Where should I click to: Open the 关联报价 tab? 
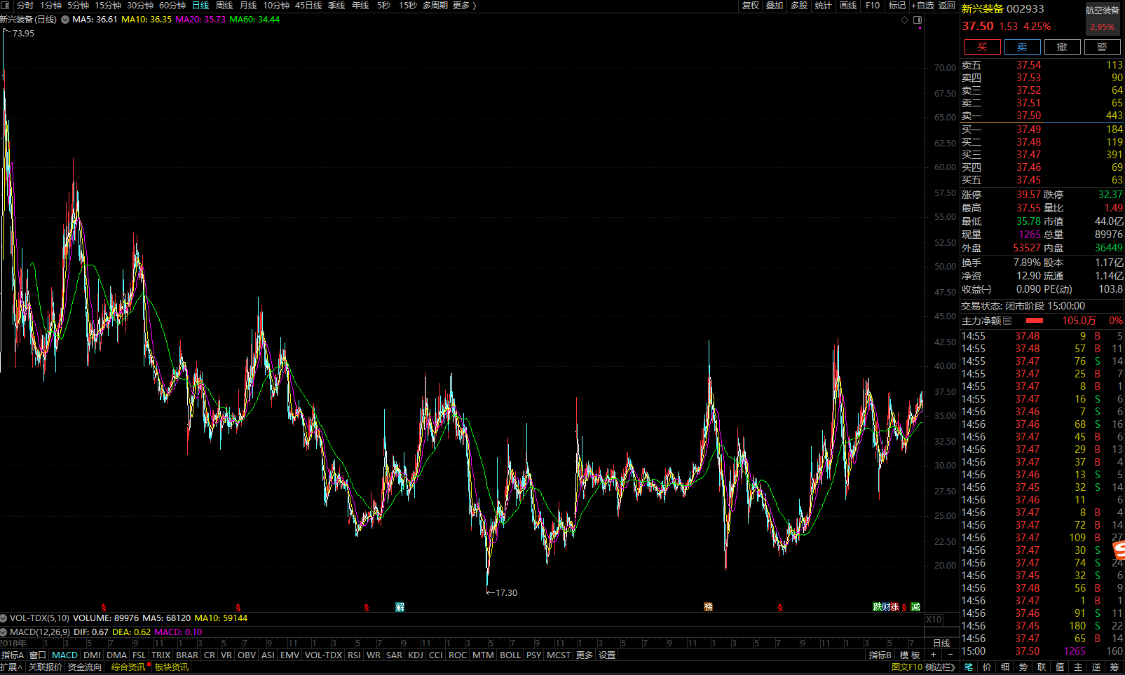(x=46, y=667)
